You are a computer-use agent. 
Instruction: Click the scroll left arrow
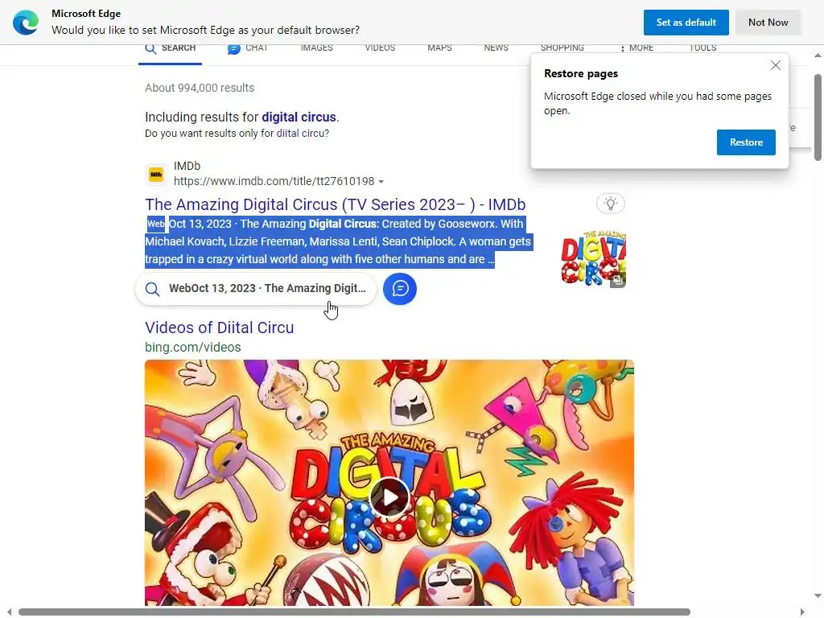coord(9,612)
